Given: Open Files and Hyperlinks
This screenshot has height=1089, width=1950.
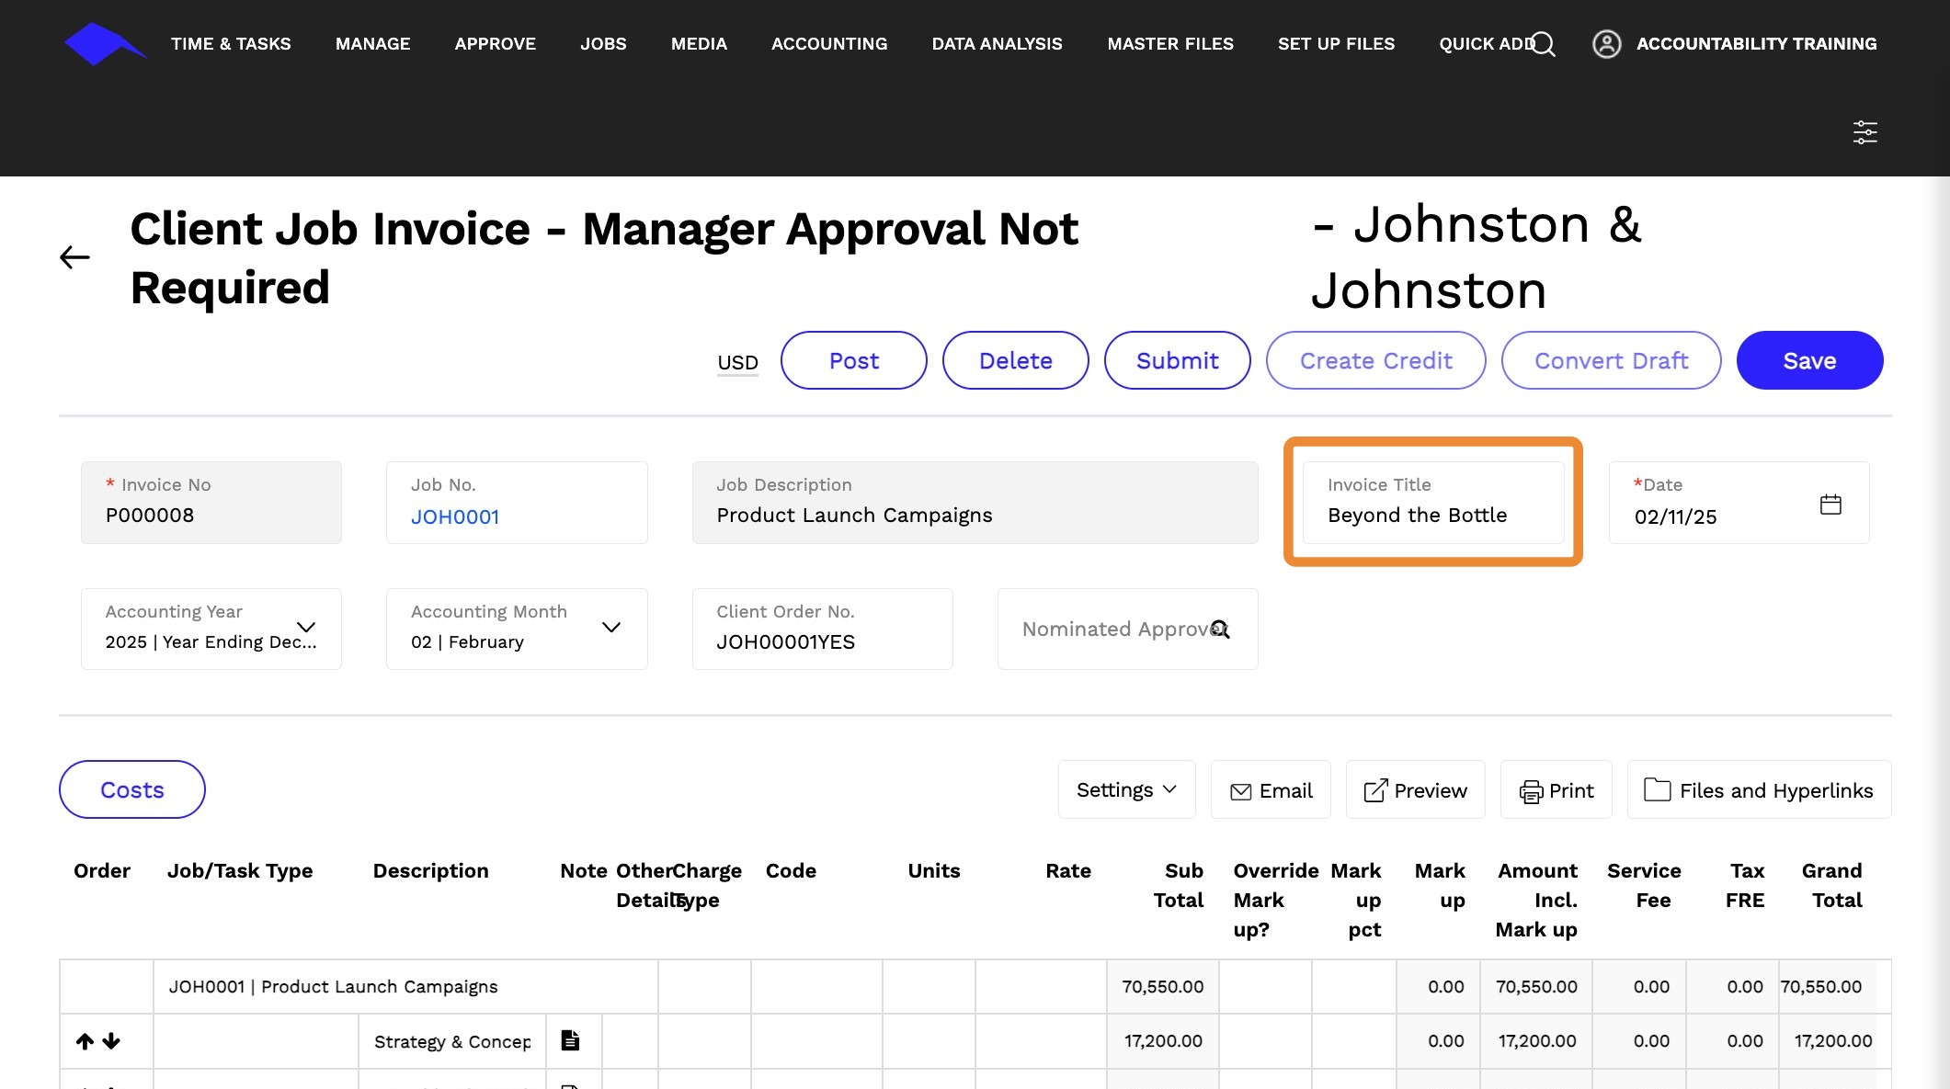Looking at the screenshot, I should (x=1758, y=790).
